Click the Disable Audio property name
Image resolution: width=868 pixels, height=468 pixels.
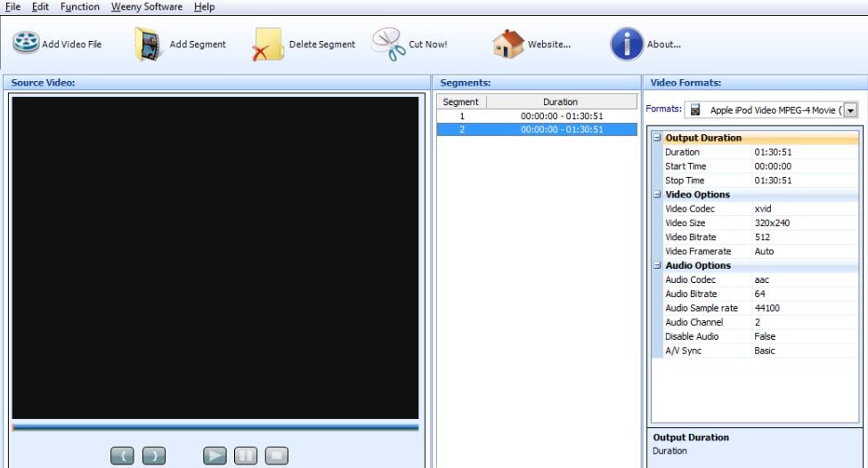click(x=692, y=336)
